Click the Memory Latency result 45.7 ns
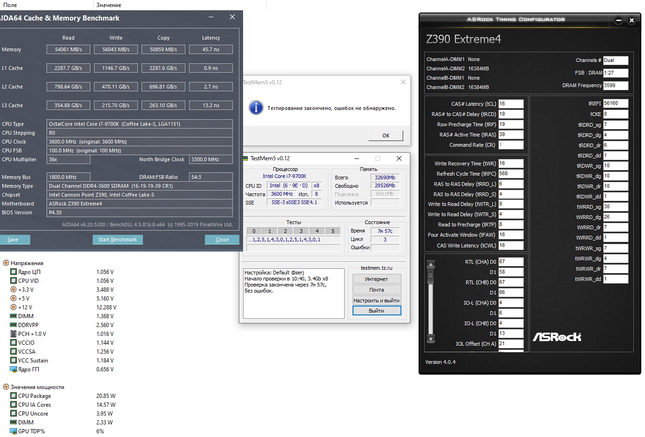The height and width of the screenshot is (437, 645). tap(211, 49)
